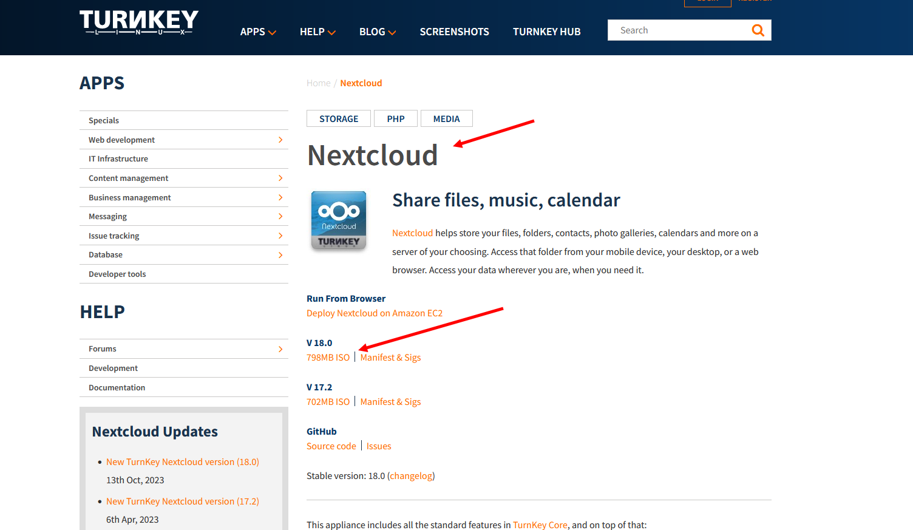Image resolution: width=913 pixels, height=530 pixels.
Task: Click the Nextcloud TurnKey appliance icon
Action: pyautogui.click(x=339, y=220)
